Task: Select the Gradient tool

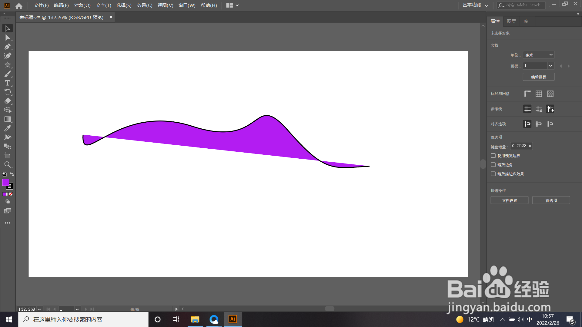Action: [7, 119]
